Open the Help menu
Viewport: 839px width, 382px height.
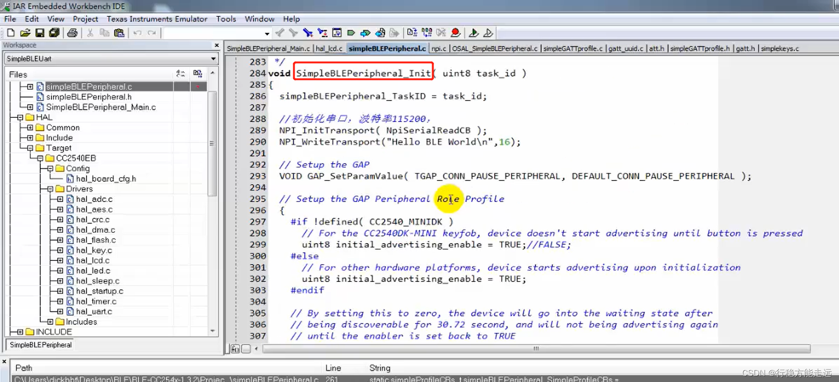[x=291, y=19]
